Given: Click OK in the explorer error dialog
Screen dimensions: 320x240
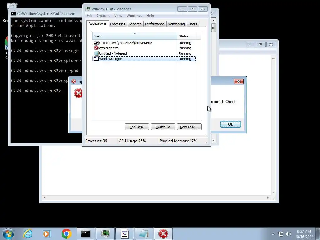Looking at the screenshot, I should click(x=231, y=124).
